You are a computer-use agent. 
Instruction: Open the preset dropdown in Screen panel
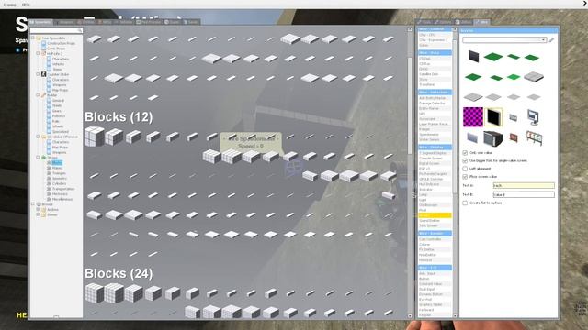[504, 39]
